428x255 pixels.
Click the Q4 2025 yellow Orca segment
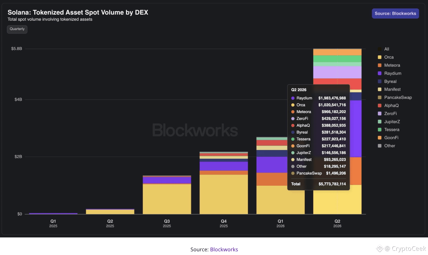(x=224, y=194)
